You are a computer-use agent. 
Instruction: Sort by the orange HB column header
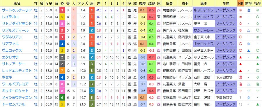pos(240,3)
